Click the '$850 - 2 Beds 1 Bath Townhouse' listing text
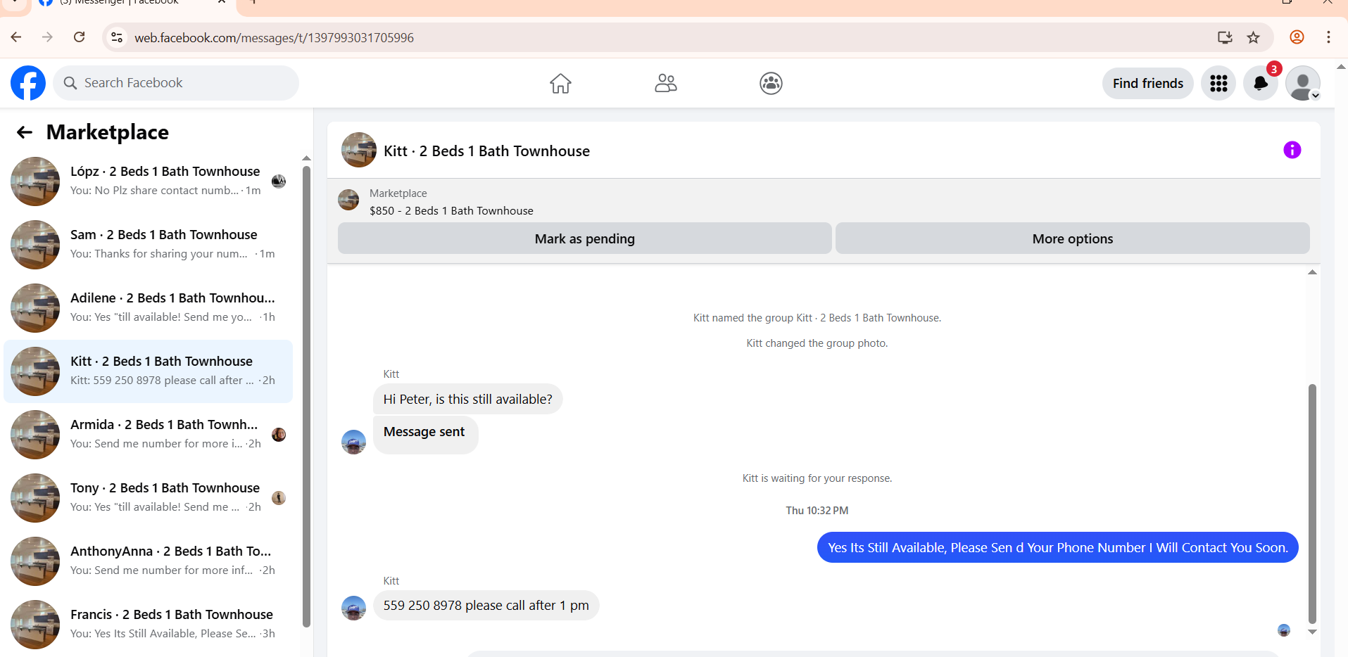 pos(451,211)
